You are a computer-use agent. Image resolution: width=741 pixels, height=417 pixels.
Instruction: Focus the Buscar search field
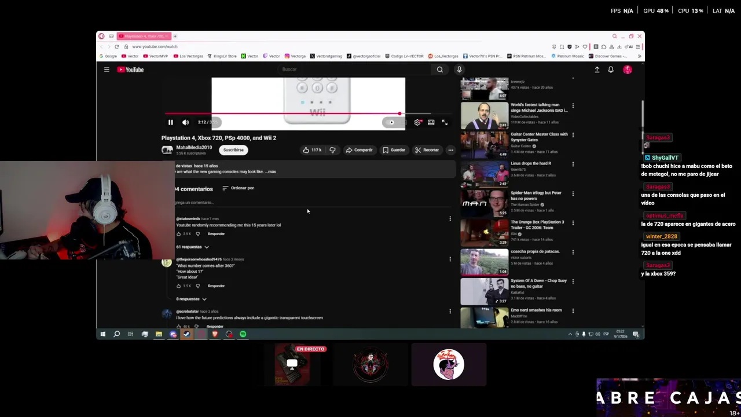point(353,69)
